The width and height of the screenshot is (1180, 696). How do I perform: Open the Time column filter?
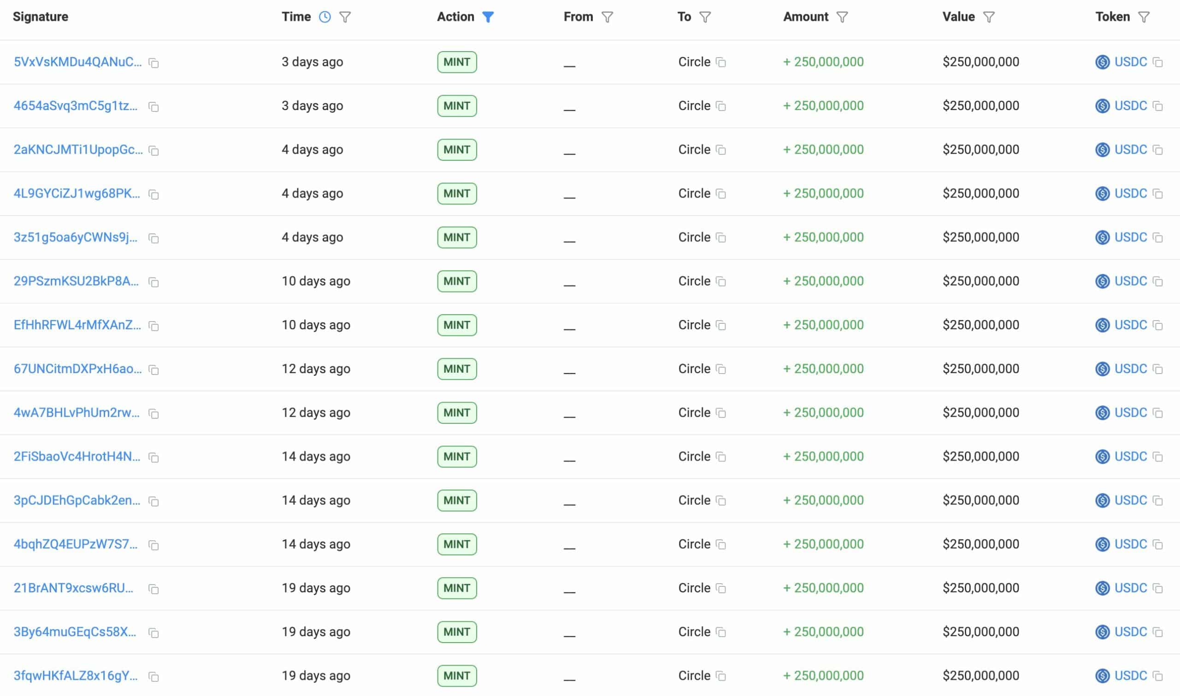345,18
